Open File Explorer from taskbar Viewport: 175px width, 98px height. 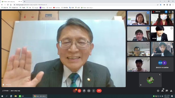click(15, 96)
